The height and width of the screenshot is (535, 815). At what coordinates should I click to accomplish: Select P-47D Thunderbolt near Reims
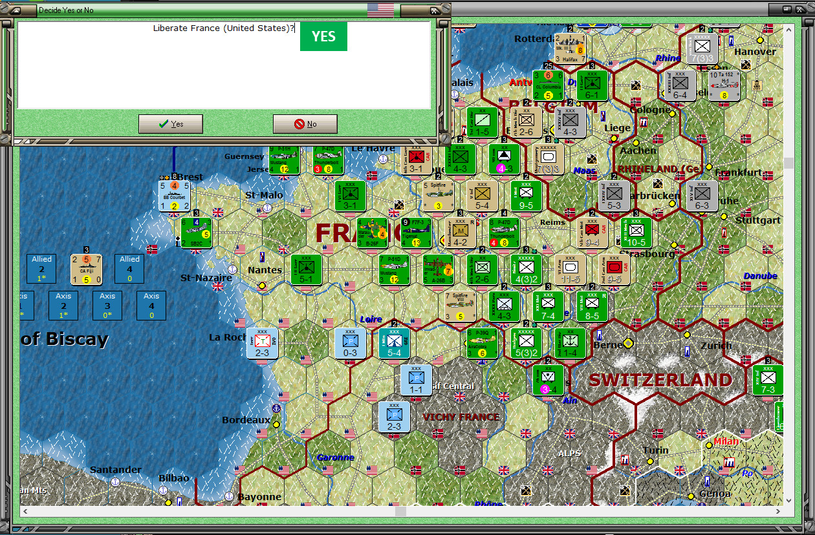(x=504, y=233)
